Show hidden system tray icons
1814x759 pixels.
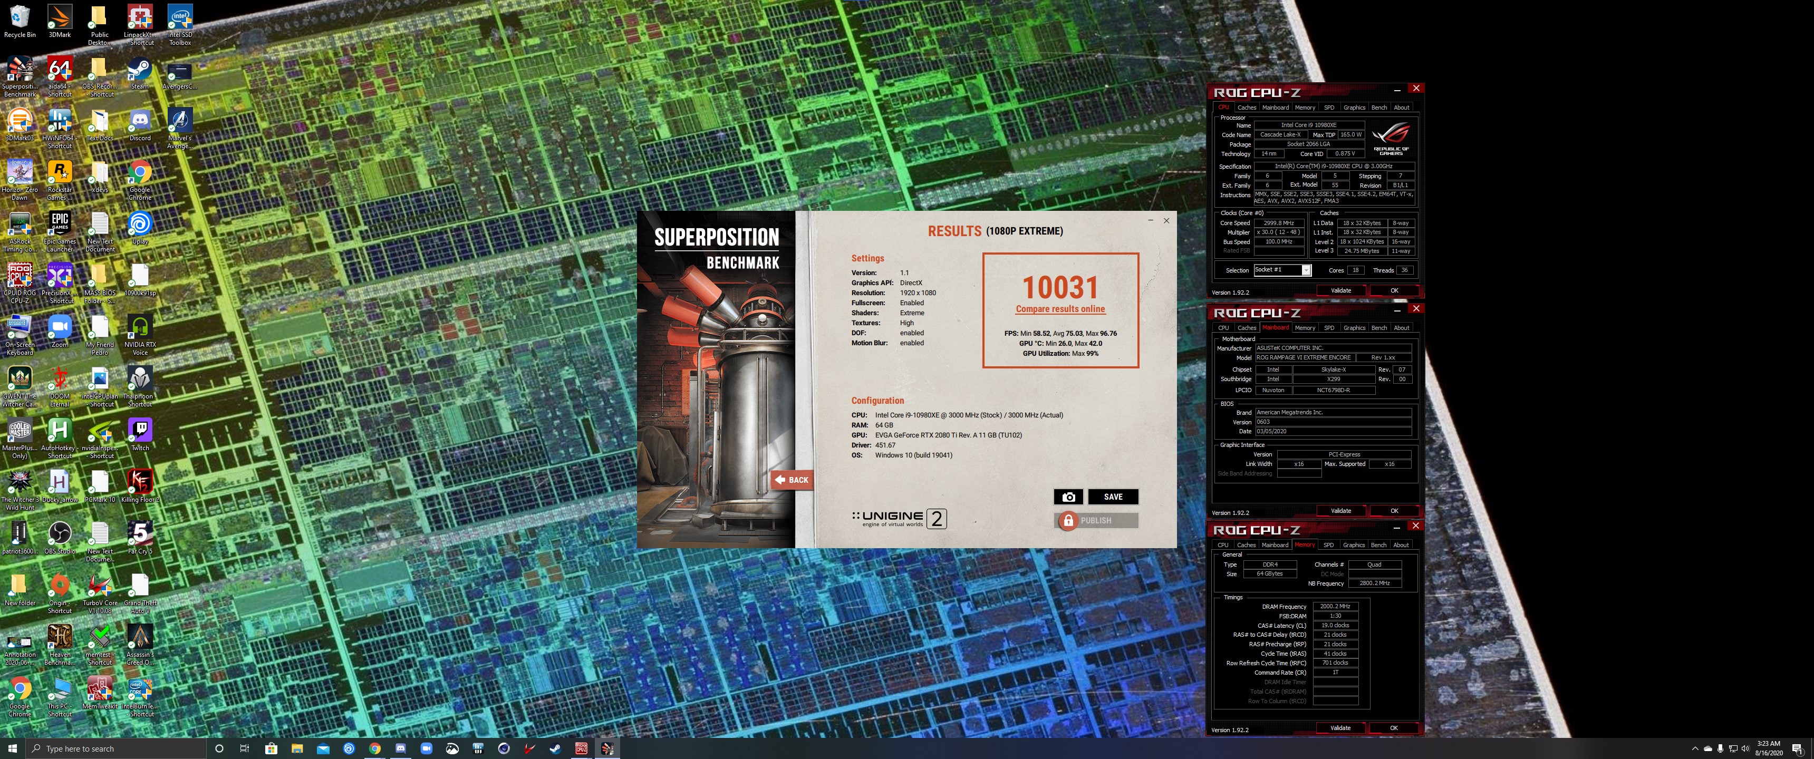click(1694, 748)
